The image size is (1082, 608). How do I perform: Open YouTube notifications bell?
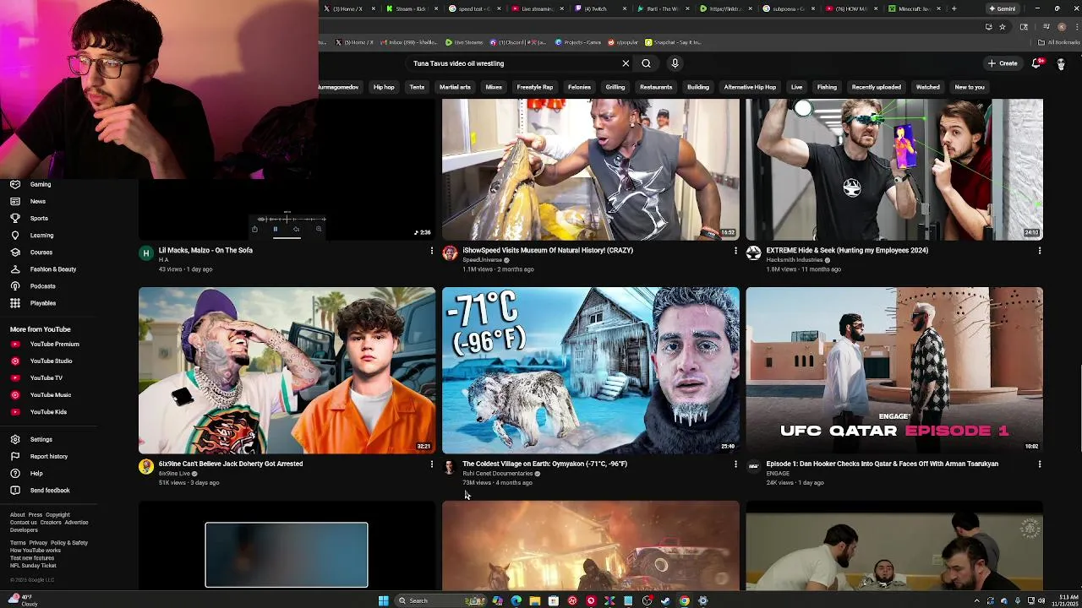(1036, 63)
